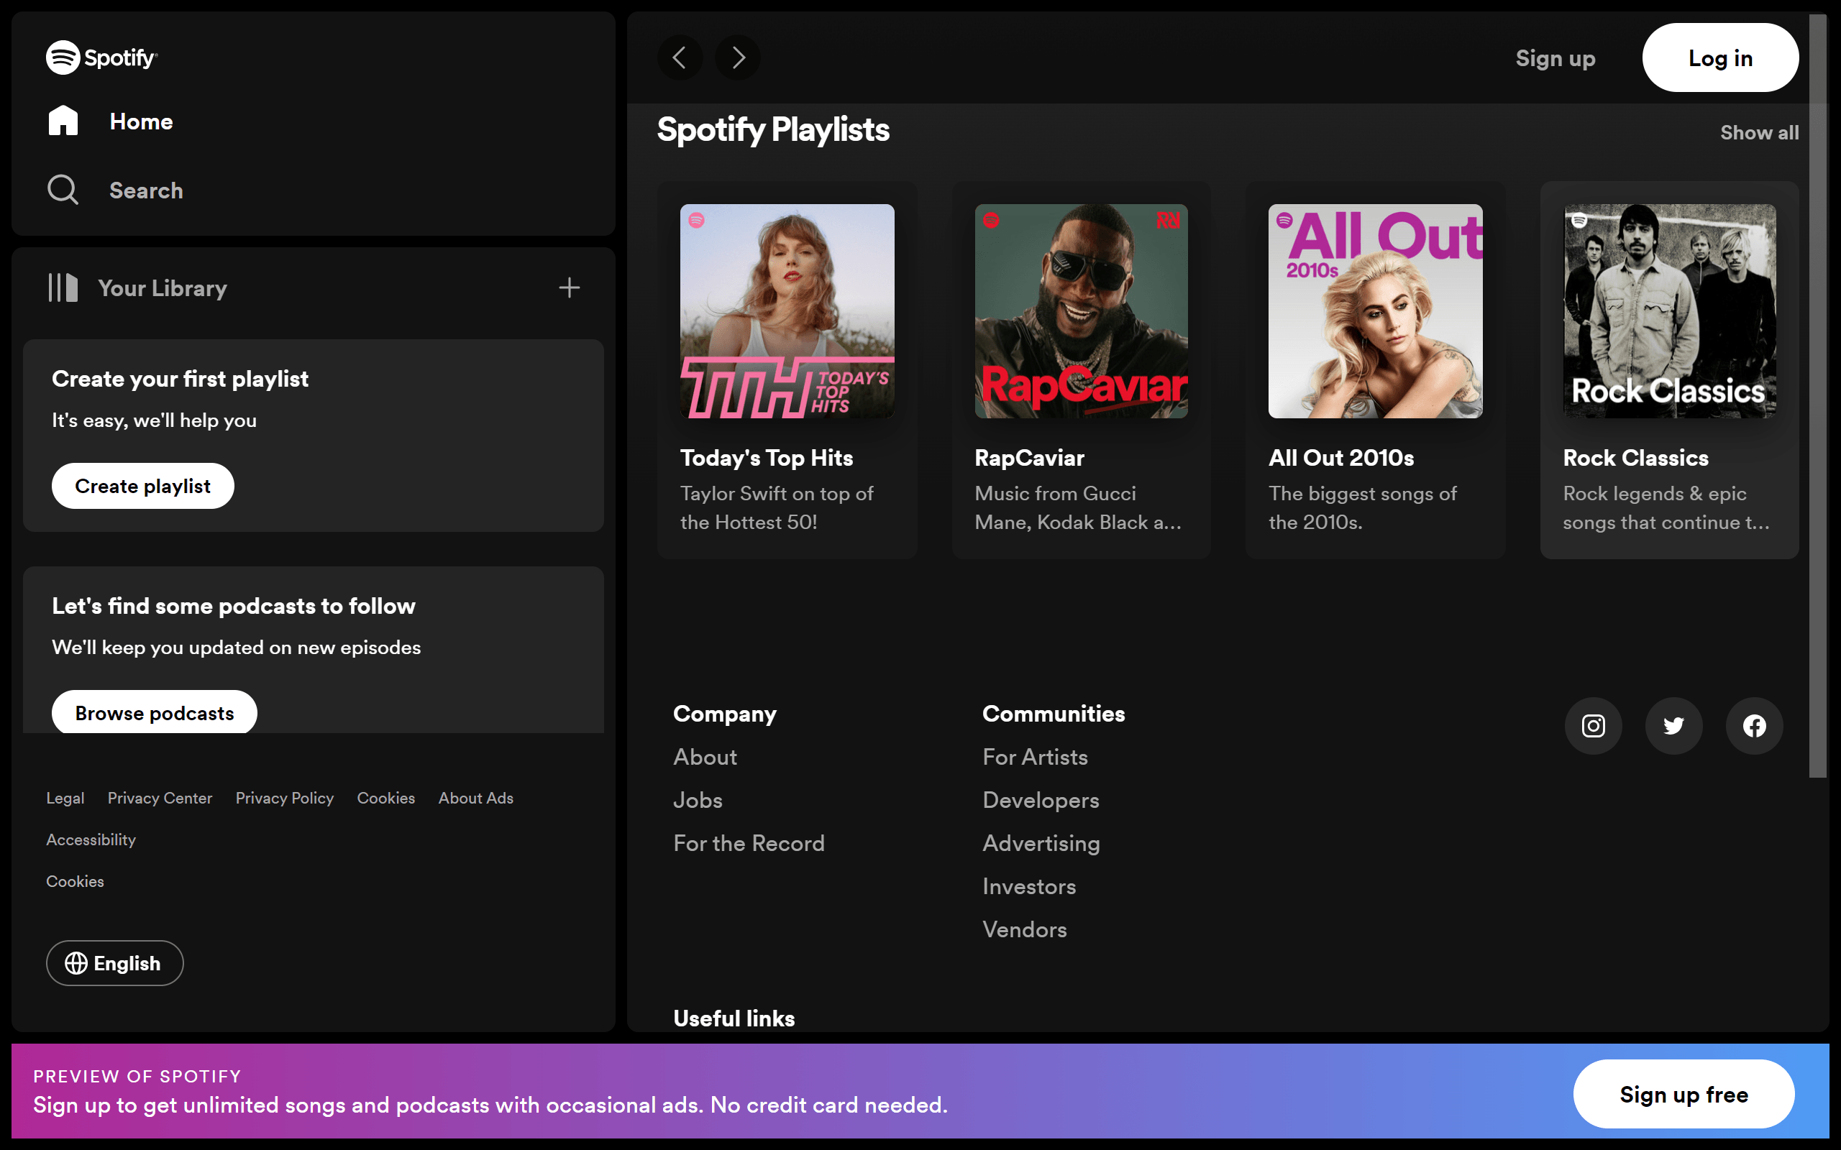Viewport: 1841px width, 1150px height.
Task: Open Spotify's Instagram page icon
Action: click(x=1593, y=726)
